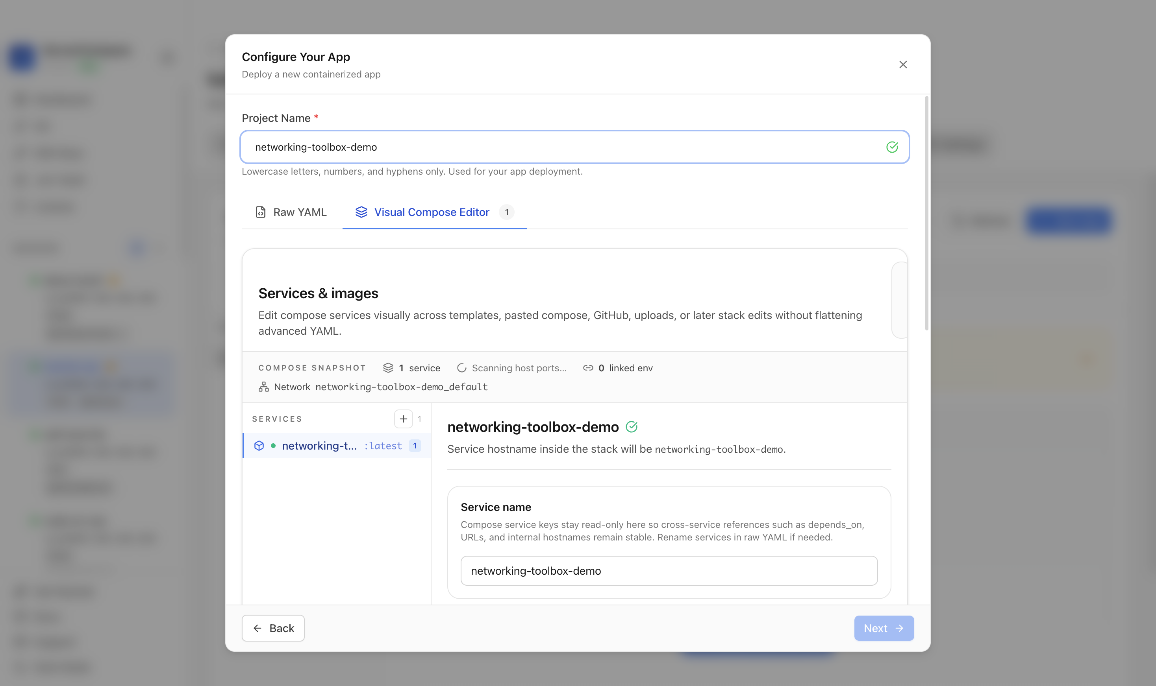Click the green check next to networking-toolbox-demo heading
The height and width of the screenshot is (686, 1156).
pyautogui.click(x=632, y=427)
